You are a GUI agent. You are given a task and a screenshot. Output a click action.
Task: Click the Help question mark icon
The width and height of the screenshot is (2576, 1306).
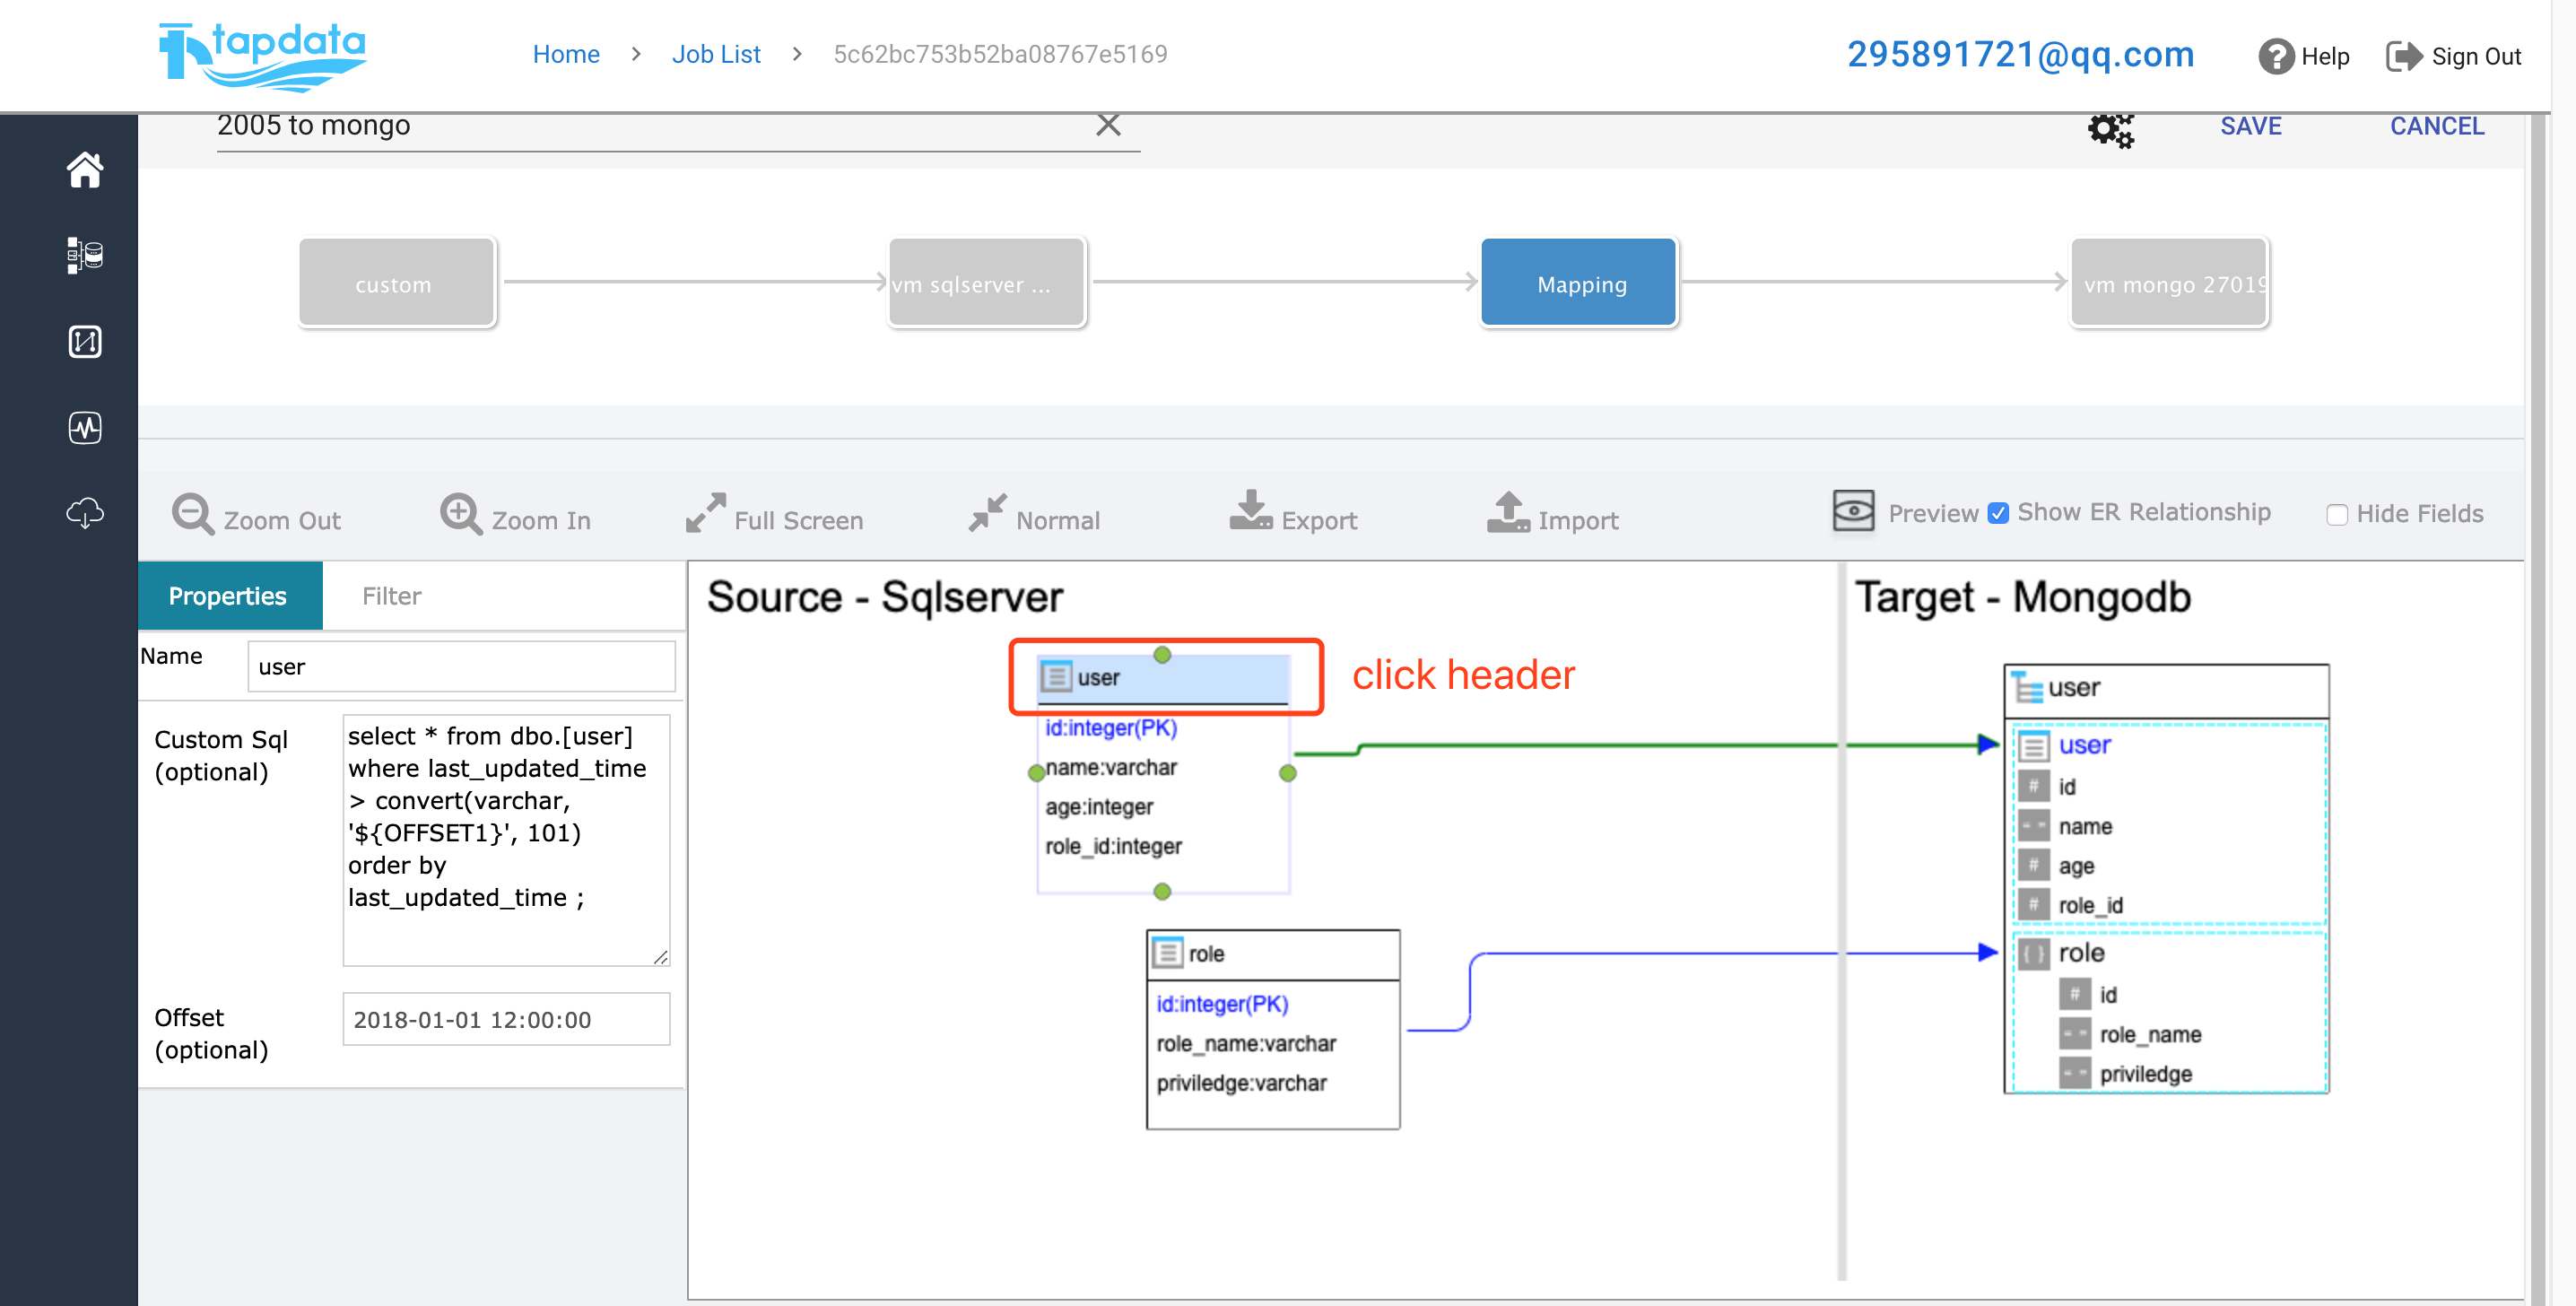click(x=2276, y=56)
